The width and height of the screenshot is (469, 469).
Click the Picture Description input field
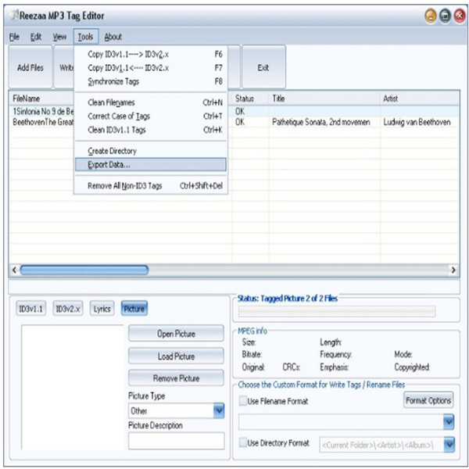tap(176, 441)
